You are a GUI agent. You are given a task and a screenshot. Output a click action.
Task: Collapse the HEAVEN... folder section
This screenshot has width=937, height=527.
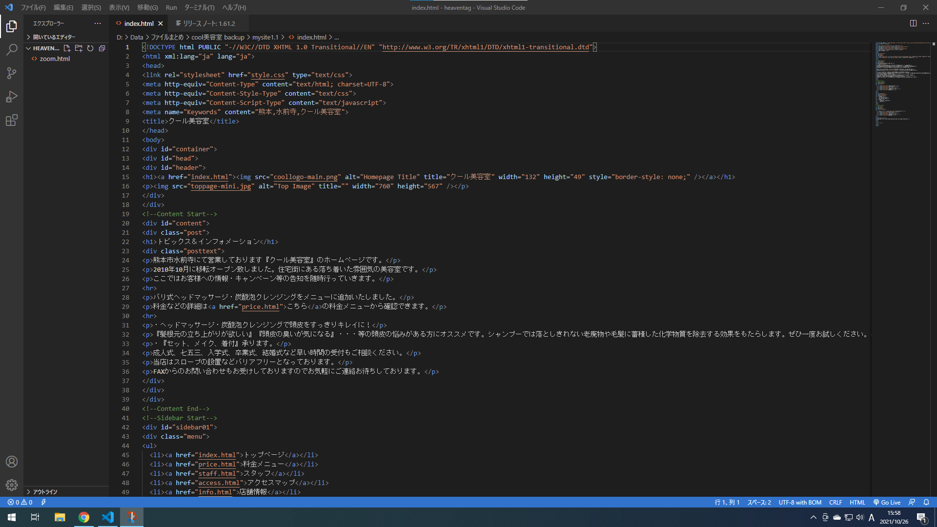[x=45, y=48]
